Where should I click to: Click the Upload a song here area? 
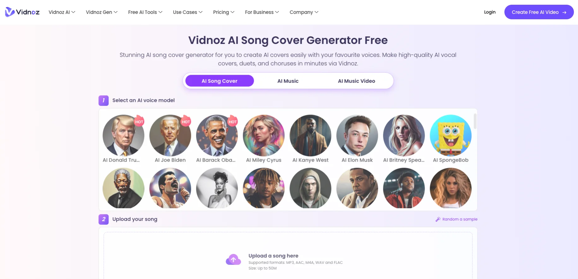(288, 256)
